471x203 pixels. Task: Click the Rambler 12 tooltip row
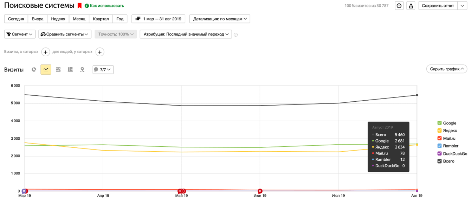pos(388,159)
